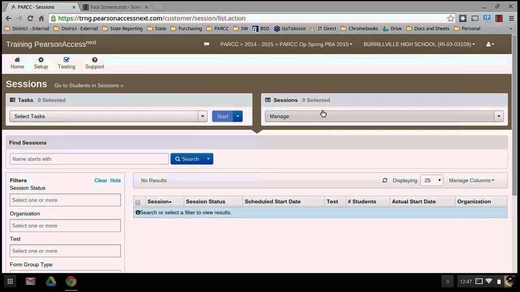
Task: Open Support question mark icon
Action: point(95,60)
